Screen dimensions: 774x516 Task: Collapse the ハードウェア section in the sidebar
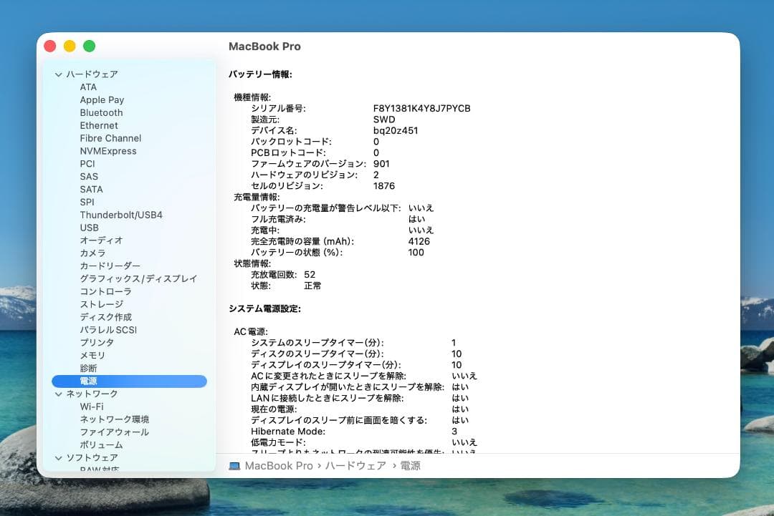coord(58,74)
